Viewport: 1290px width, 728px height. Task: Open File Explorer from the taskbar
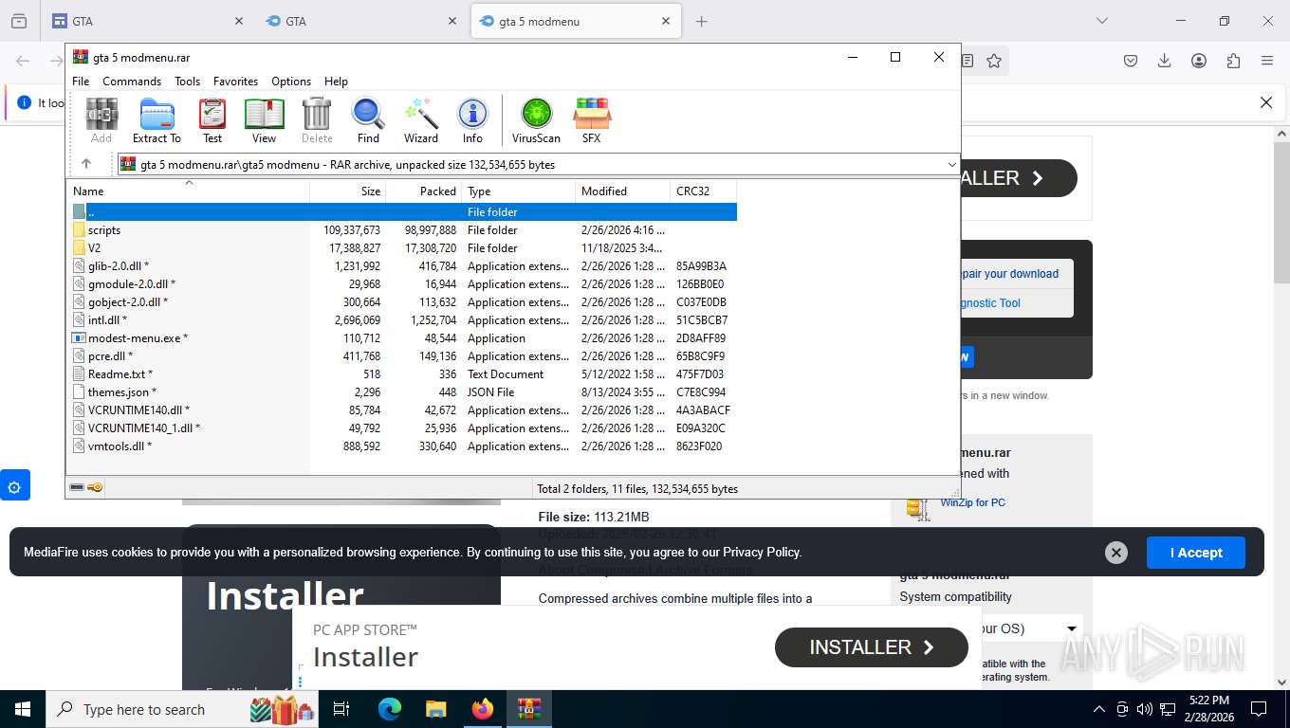(x=435, y=709)
